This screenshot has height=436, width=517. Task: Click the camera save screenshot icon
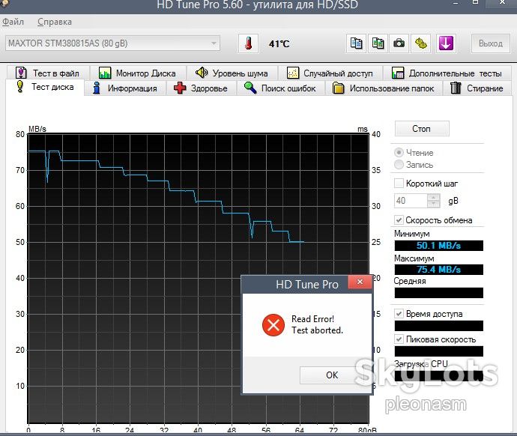399,43
